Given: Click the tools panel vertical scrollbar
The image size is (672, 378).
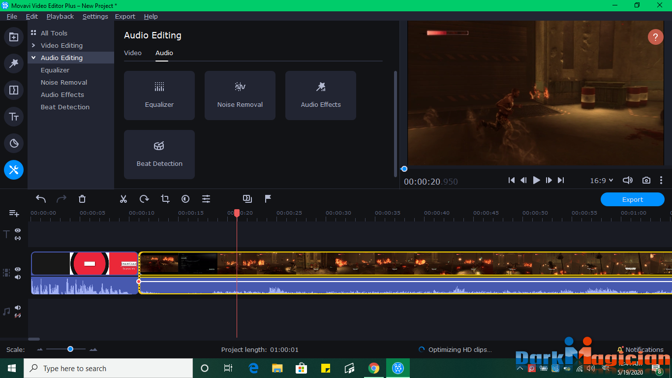Looking at the screenshot, I should [x=396, y=124].
